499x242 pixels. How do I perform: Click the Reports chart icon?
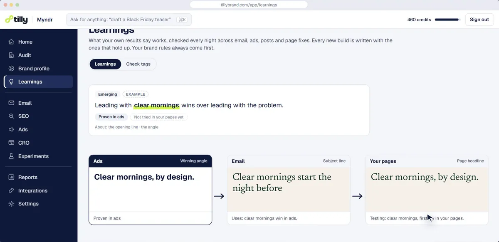11,178
